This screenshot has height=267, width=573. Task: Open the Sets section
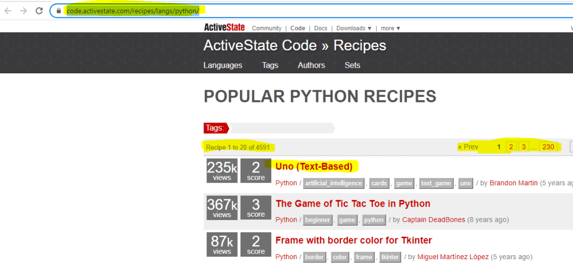point(352,65)
